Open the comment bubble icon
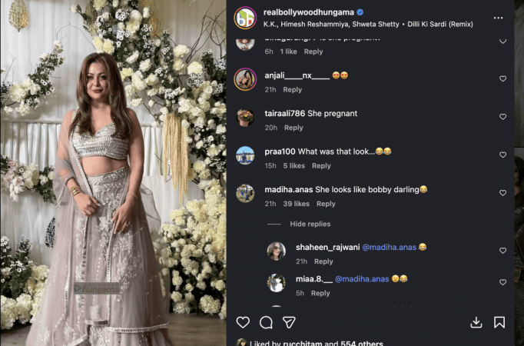 (266, 322)
